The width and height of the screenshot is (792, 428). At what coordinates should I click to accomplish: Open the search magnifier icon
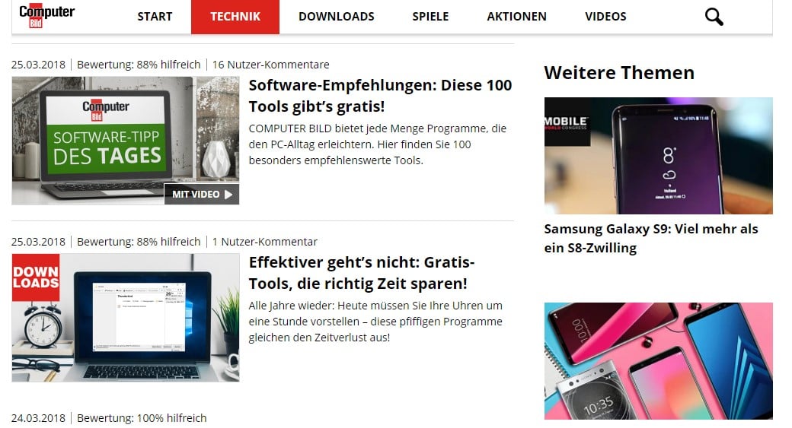pyautogui.click(x=714, y=17)
